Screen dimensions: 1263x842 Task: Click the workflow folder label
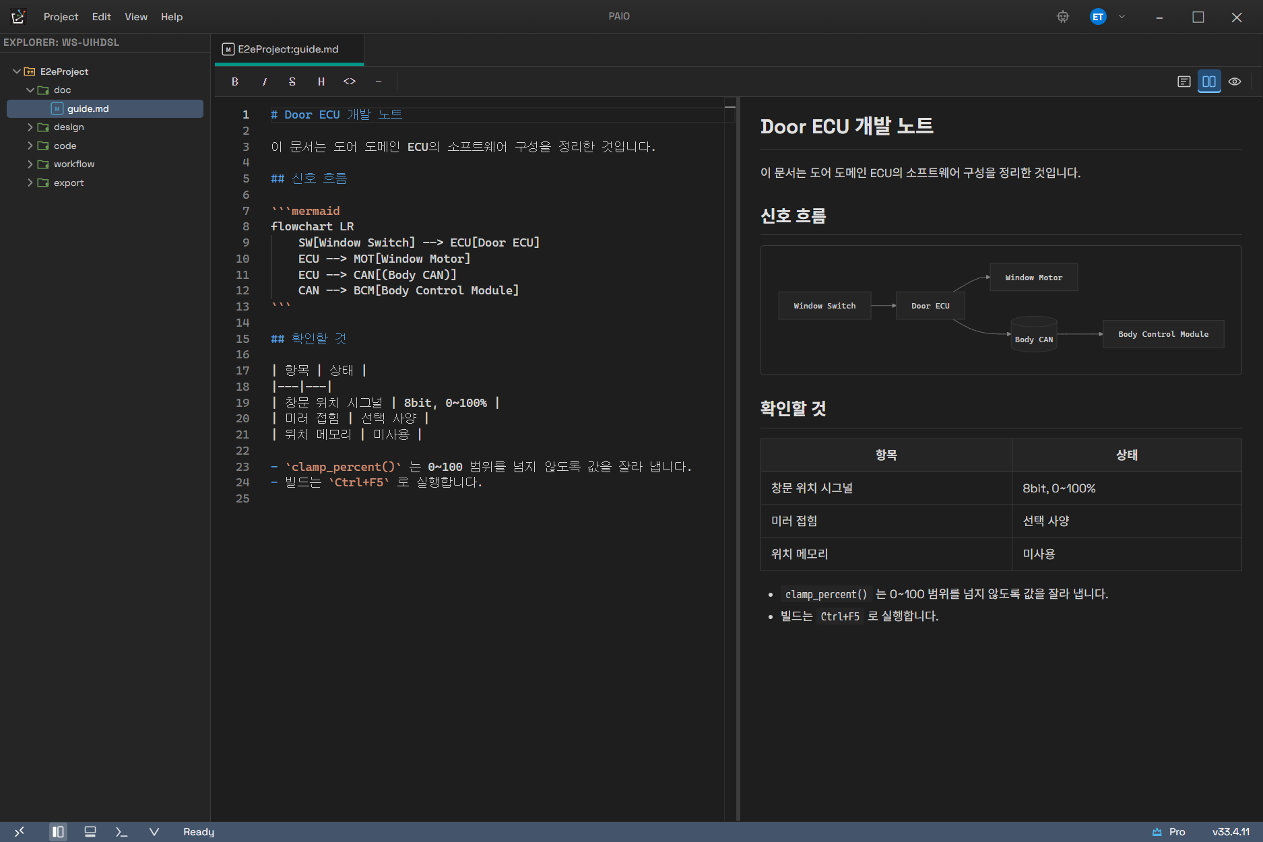pos(74,164)
